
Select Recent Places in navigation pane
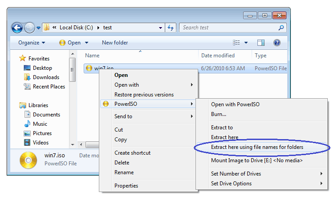pos(49,87)
